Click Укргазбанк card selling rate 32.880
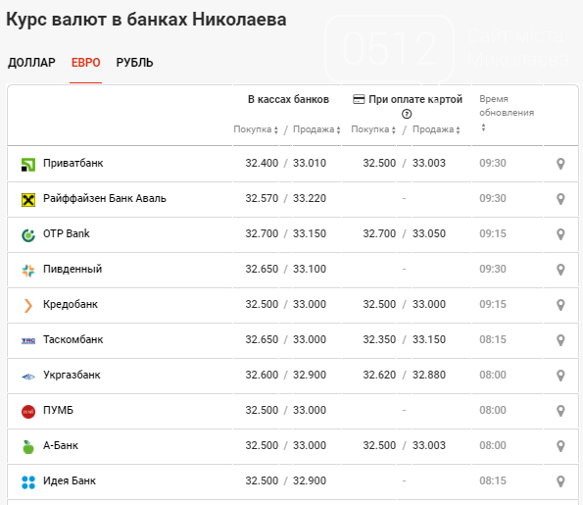583x505 pixels. [x=429, y=375]
